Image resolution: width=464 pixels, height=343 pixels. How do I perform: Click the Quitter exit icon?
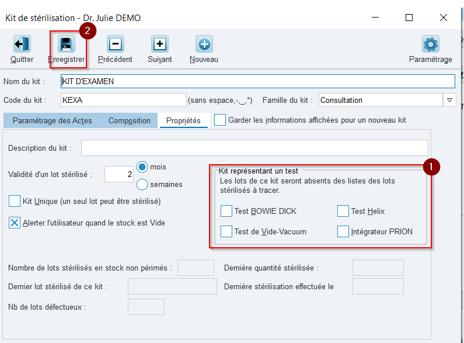pyautogui.click(x=22, y=44)
